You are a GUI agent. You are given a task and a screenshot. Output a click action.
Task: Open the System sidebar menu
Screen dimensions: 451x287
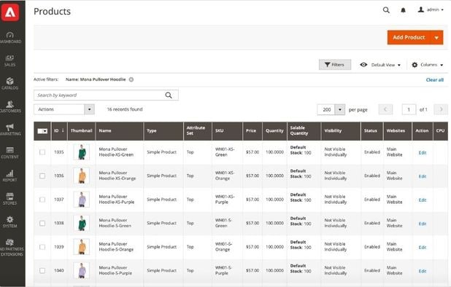pyautogui.click(x=9, y=222)
